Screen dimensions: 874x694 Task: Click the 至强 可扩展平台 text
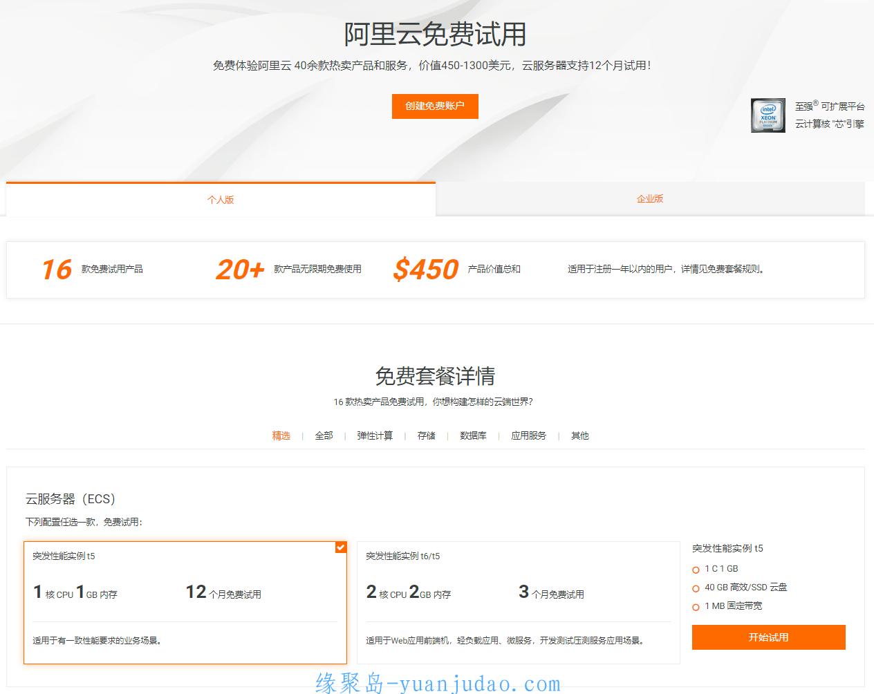(830, 106)
